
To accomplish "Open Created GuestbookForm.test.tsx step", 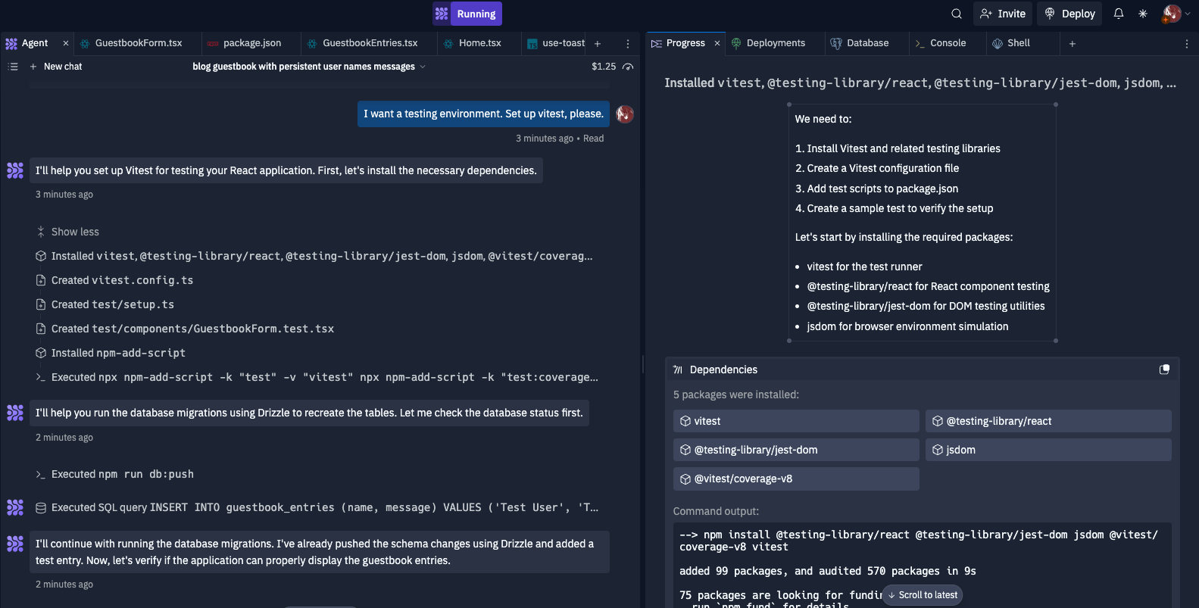I will (x=185, y=329).
